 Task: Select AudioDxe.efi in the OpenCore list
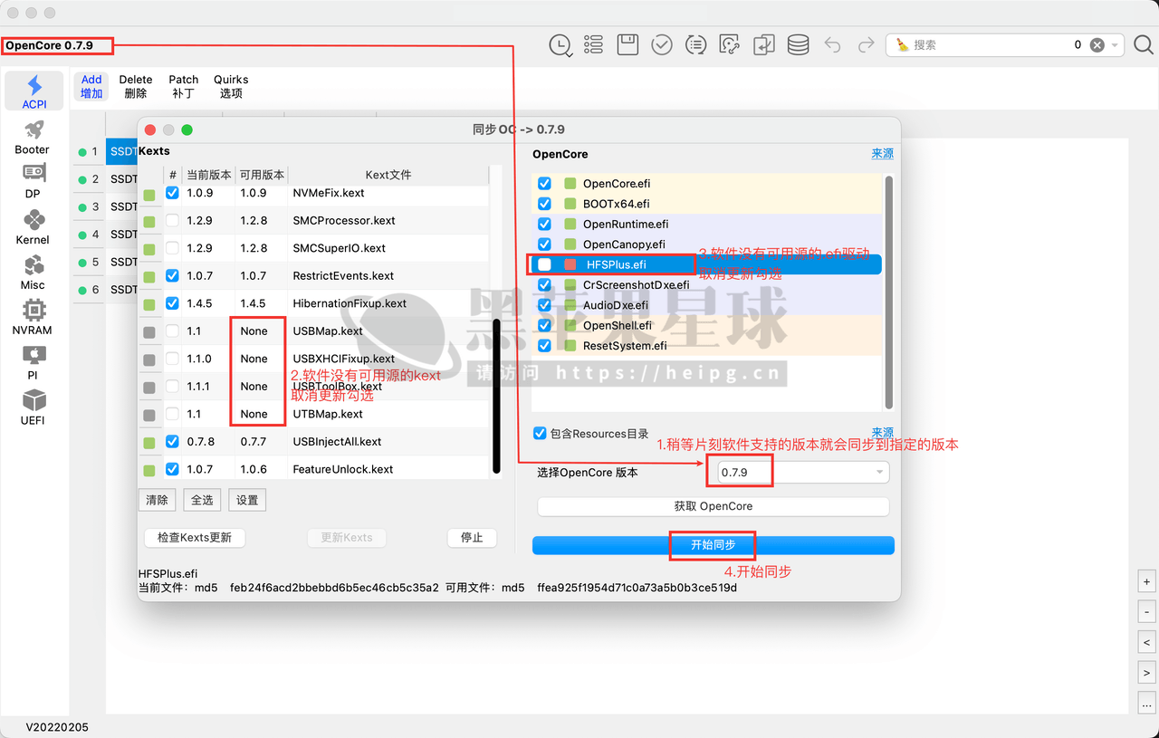pyautogui.click(x=706, y=305)
